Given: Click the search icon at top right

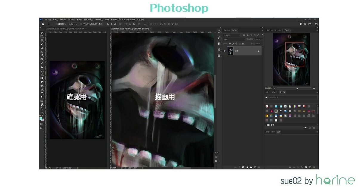Looking at the screenshot, I should tap(305, 24).
